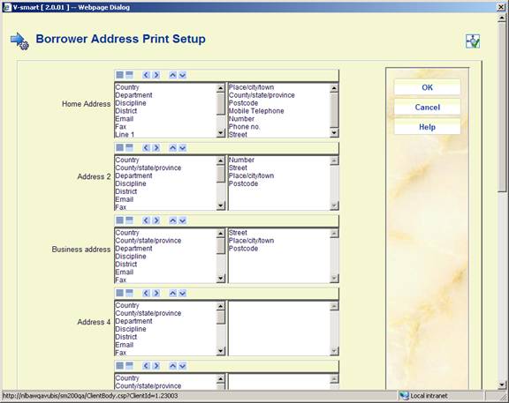Click select-all icon above Business address lists
509x403 pixels.
(x=120, y=220)
